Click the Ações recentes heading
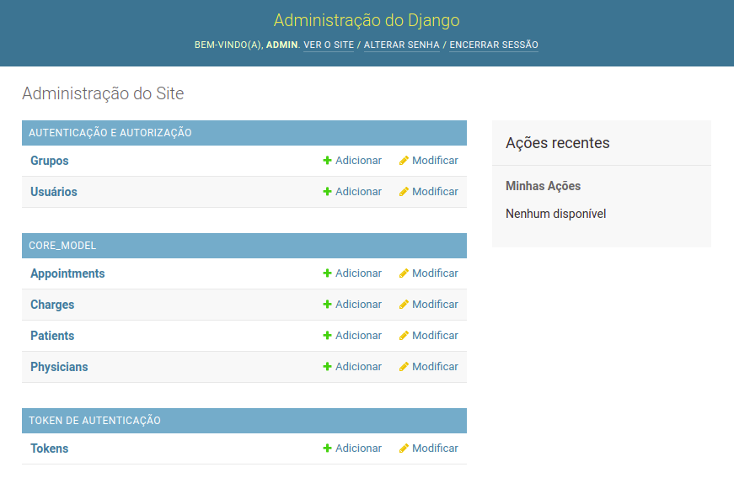The height and width of the screenshot is (483, 734). click(558, 143)
